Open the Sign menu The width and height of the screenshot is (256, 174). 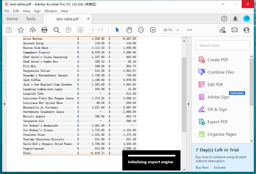coord(37,11)
